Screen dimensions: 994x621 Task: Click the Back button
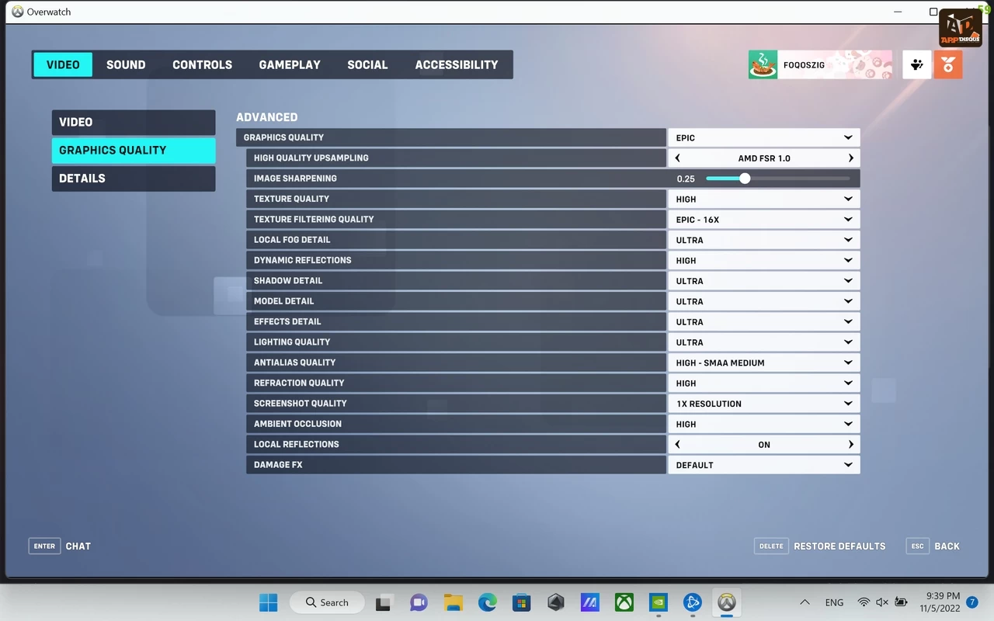933,546
